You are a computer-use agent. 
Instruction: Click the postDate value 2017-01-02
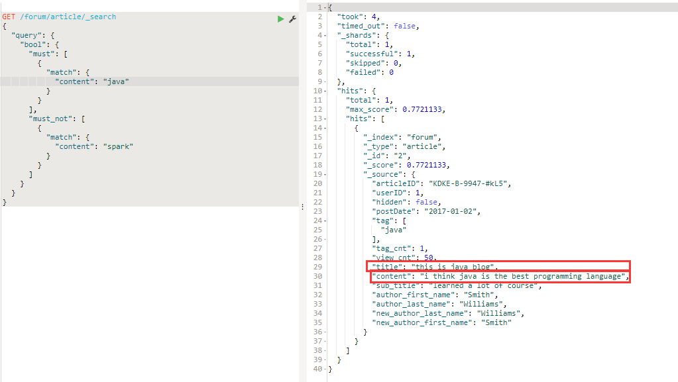point(450,212)
